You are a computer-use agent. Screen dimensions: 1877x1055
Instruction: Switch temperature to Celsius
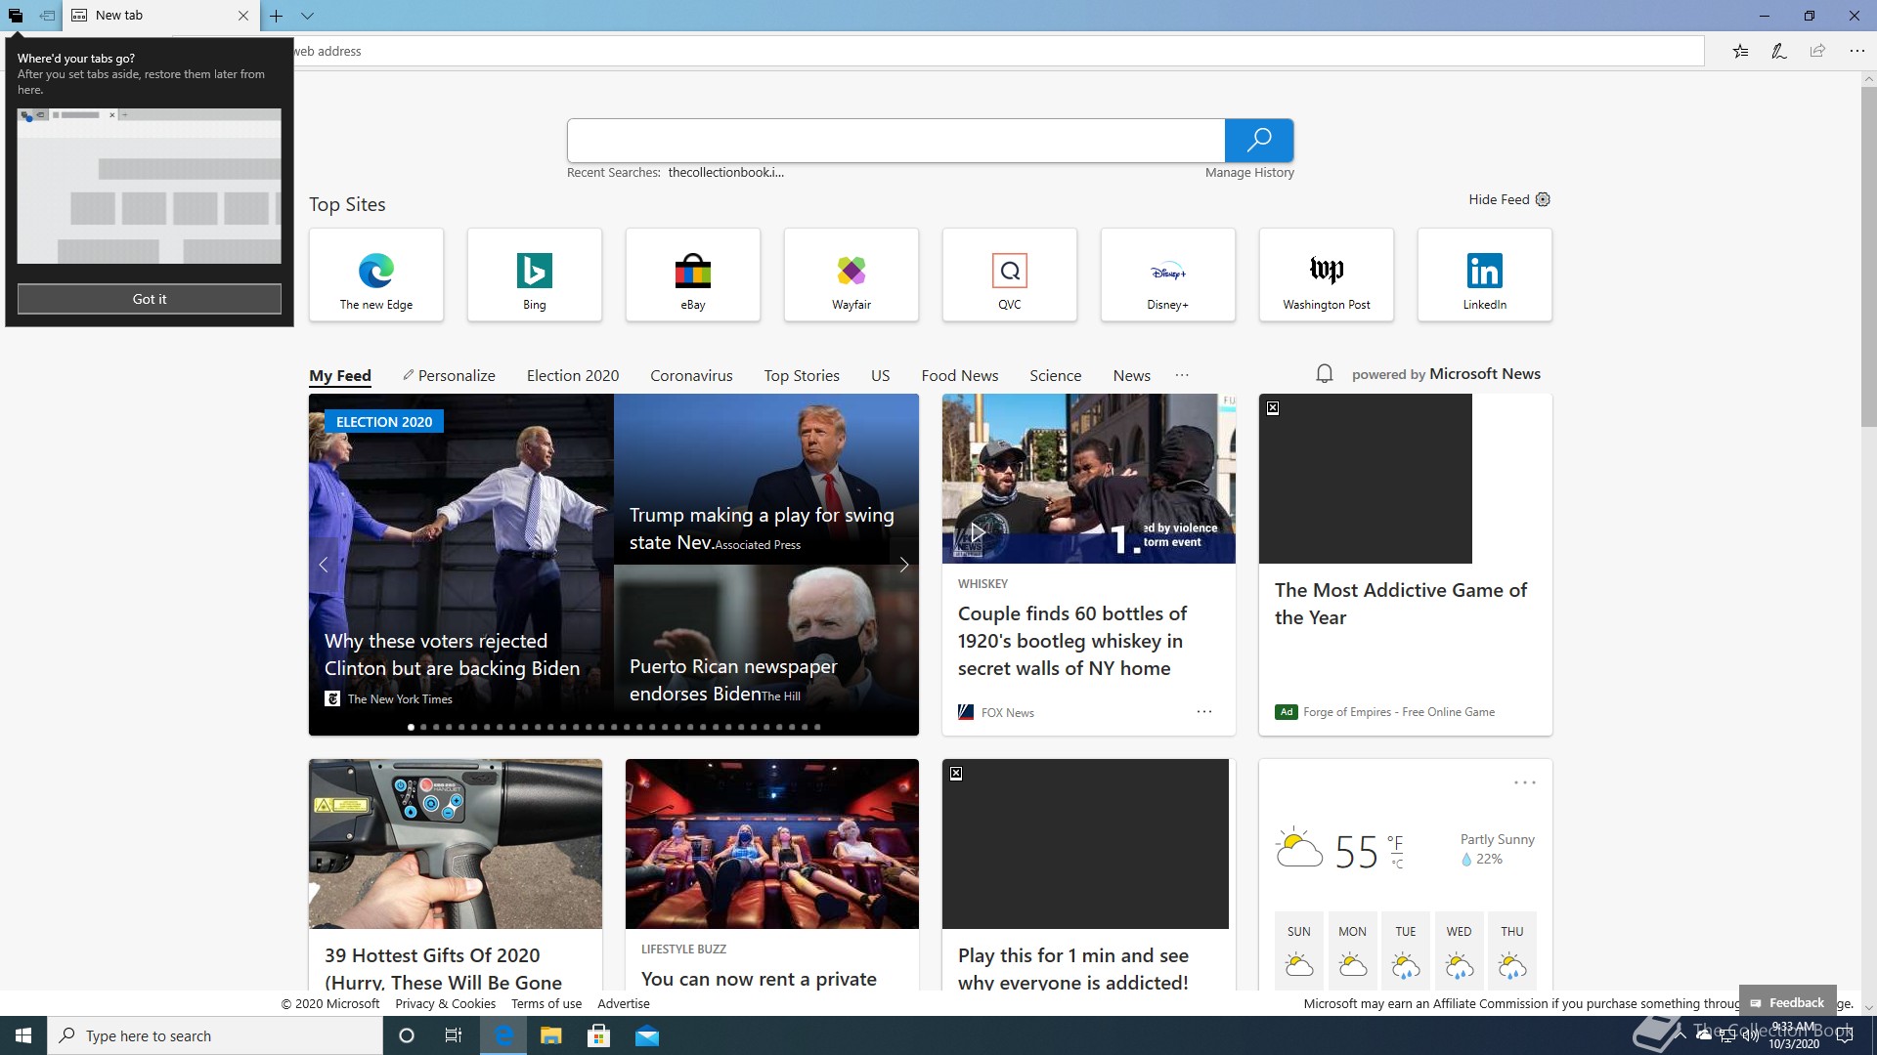click(x=1397, y=865)
